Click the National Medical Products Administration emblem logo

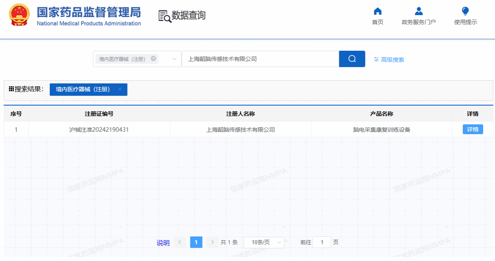click(x=19, y=16)
